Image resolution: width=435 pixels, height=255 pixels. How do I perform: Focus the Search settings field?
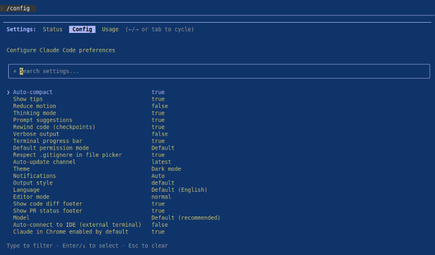click(x=219, y=71)
